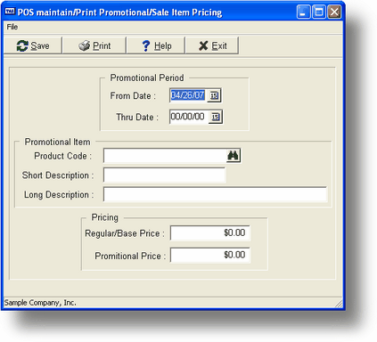Open the From Date calendar picker

[214, 95]
